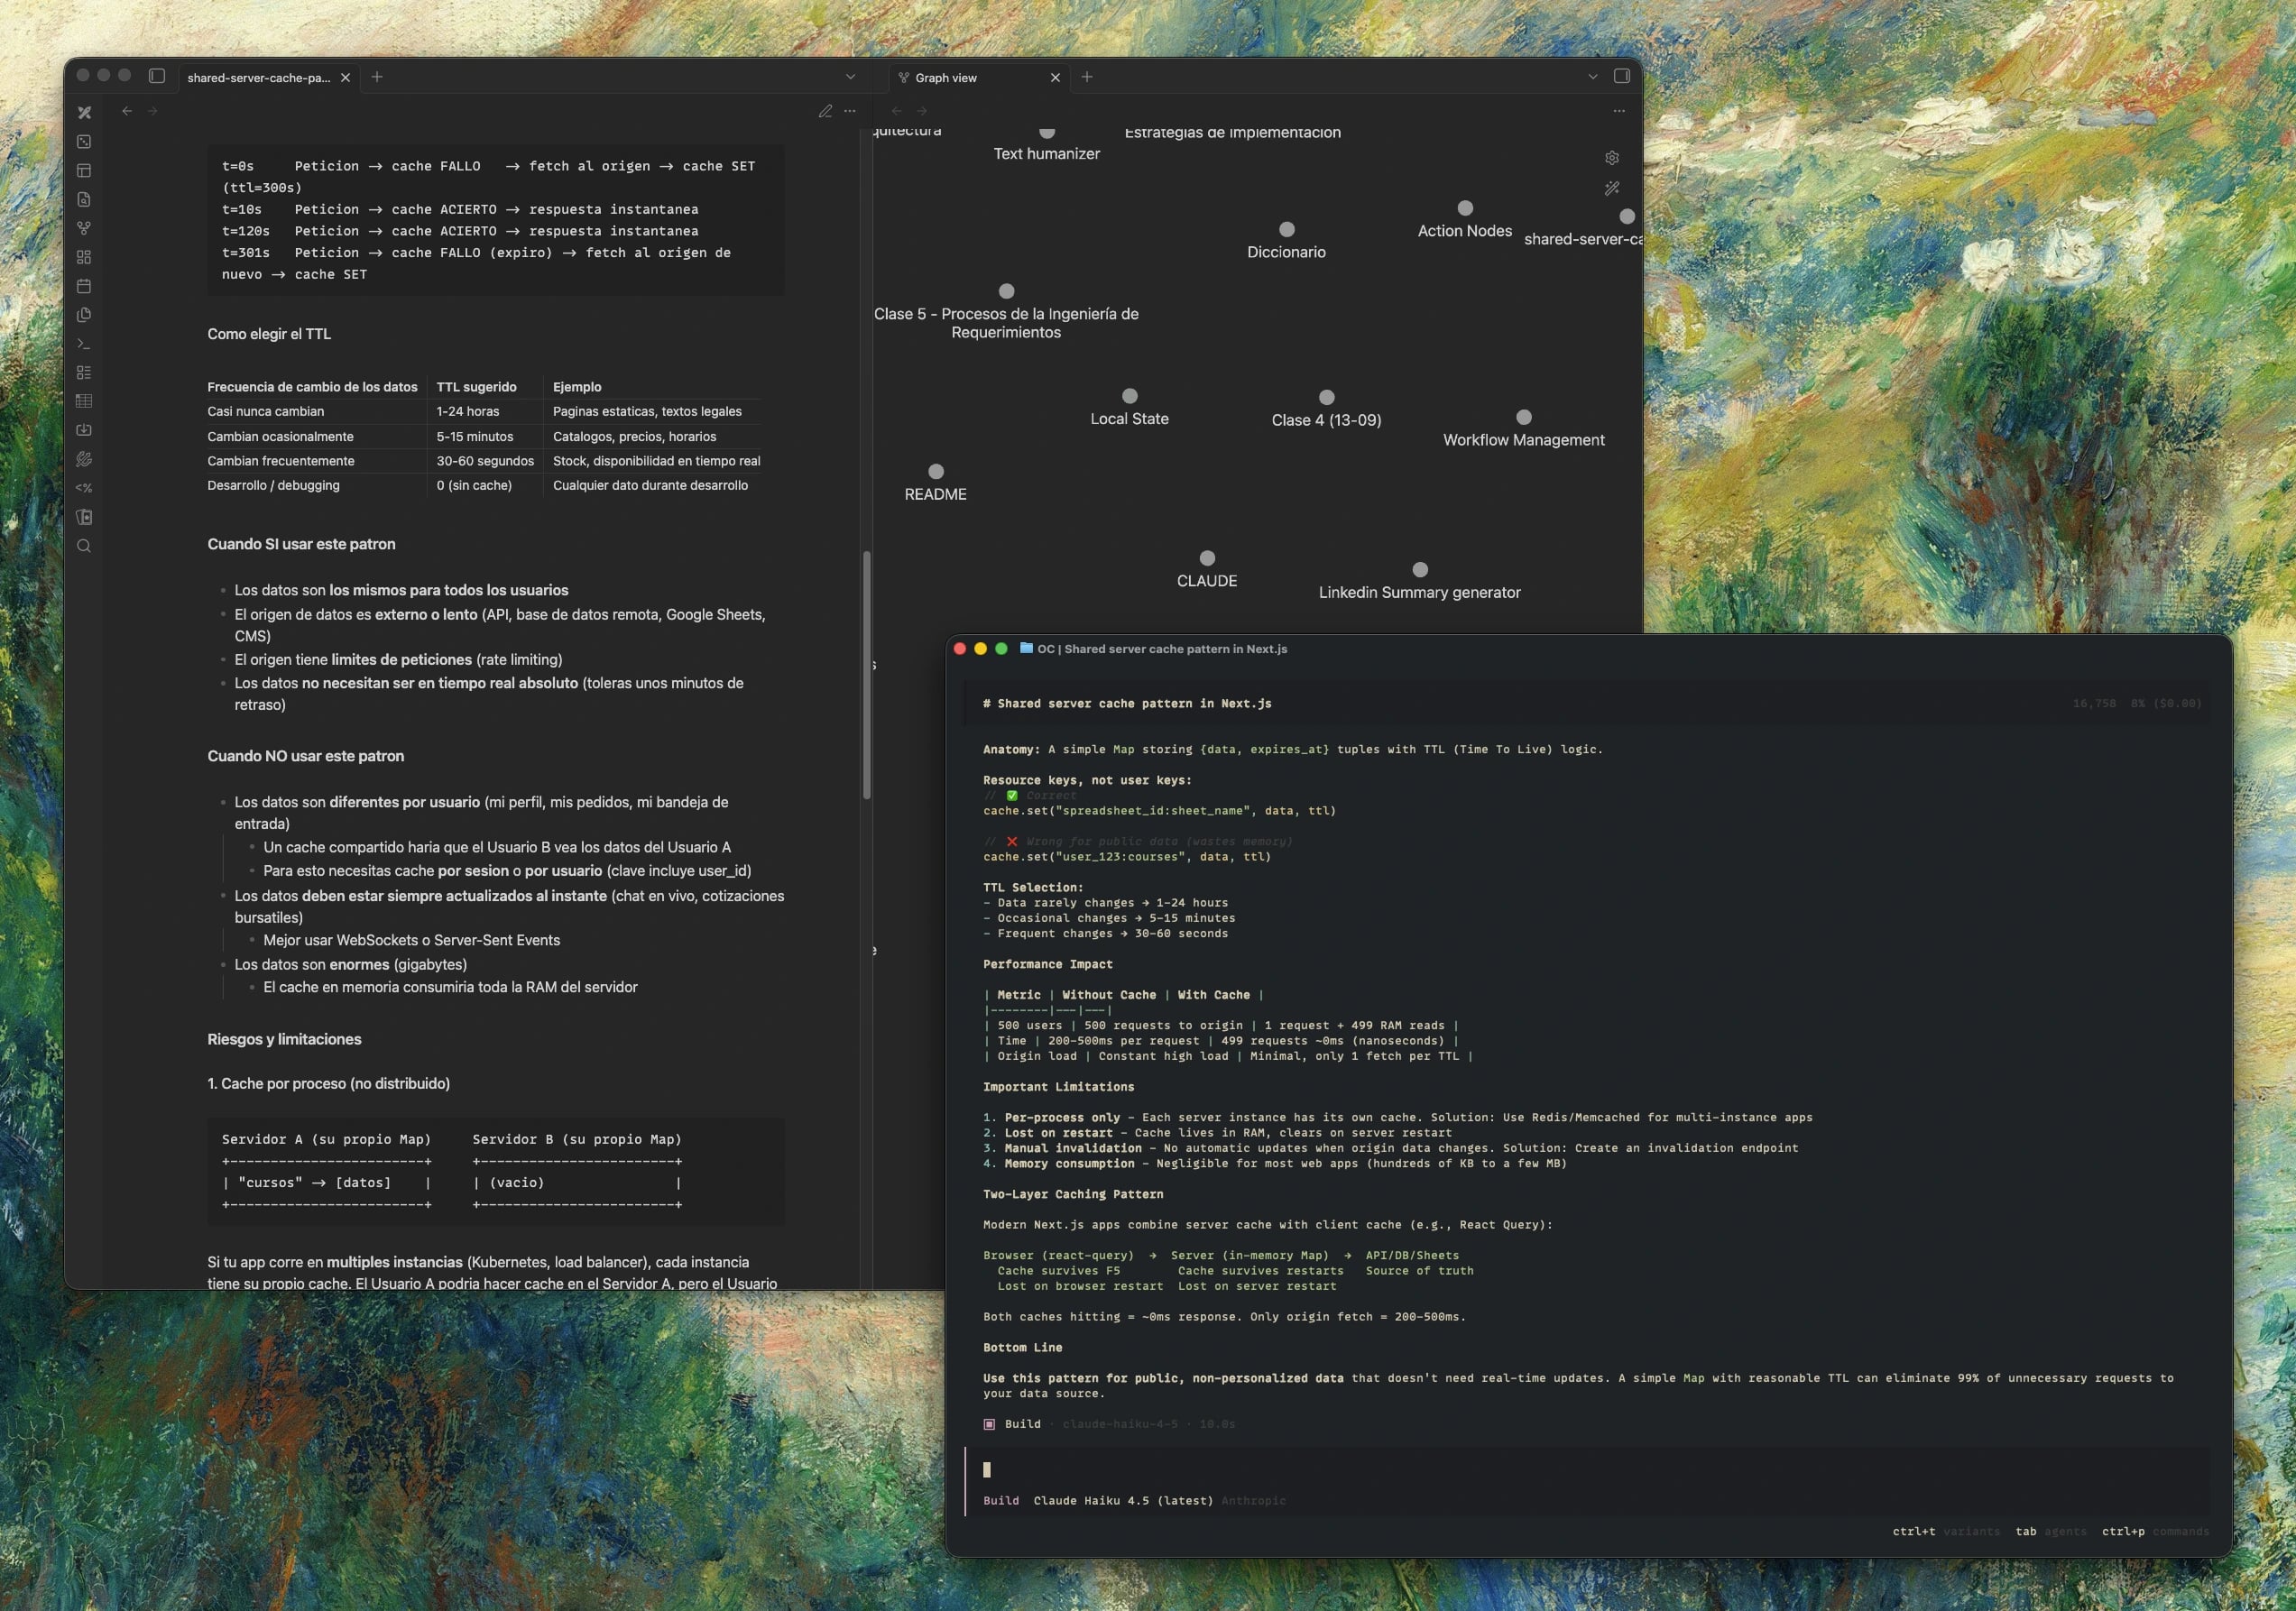Toggle editing mode with the pencil icon
Viewport: 2296px width, 1611px height.
[826, 111]
